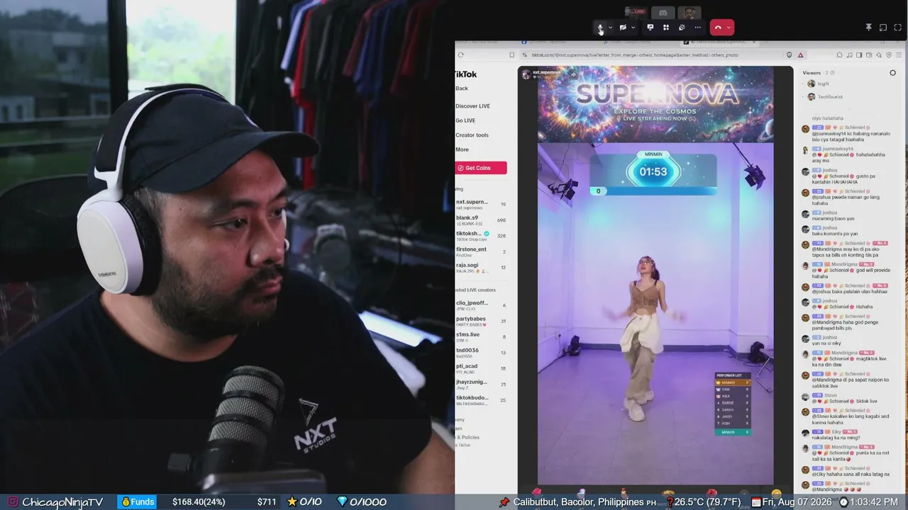Image resolution: width=908 pixels, height=510 pixels.
Task: Click the Viewers heading in chat panel
Action: (812, 73)
